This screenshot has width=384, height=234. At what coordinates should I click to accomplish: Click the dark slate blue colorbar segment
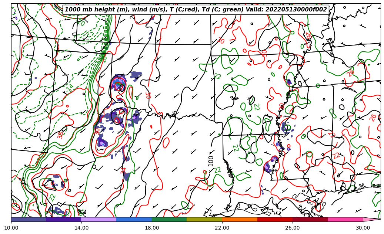coord(29,219)
